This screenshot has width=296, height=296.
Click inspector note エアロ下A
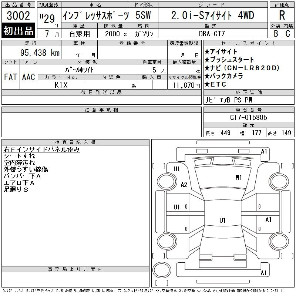click(19, 183)
